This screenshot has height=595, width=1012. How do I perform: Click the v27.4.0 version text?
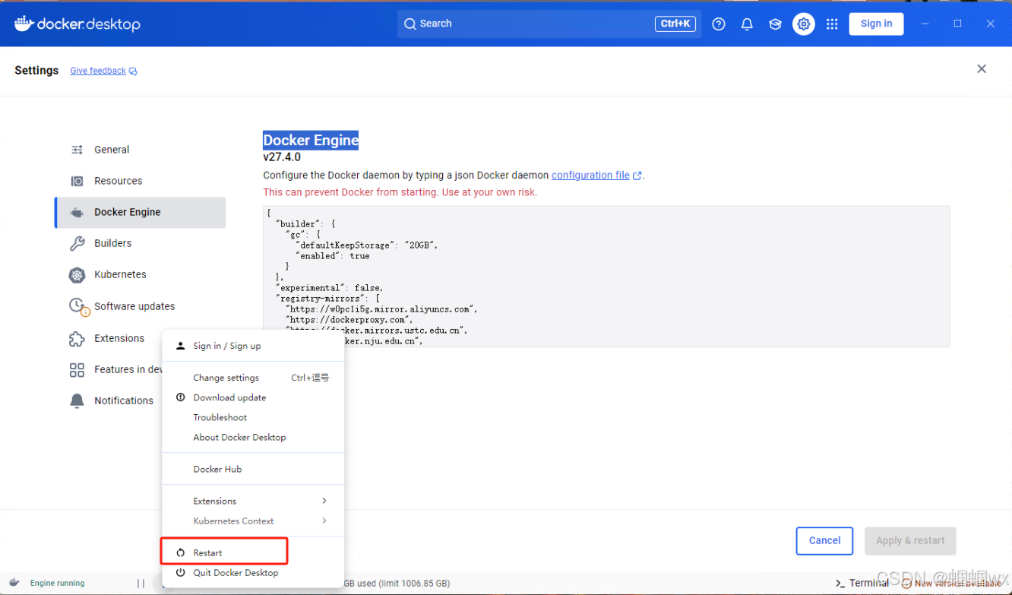tap(282, 157)
